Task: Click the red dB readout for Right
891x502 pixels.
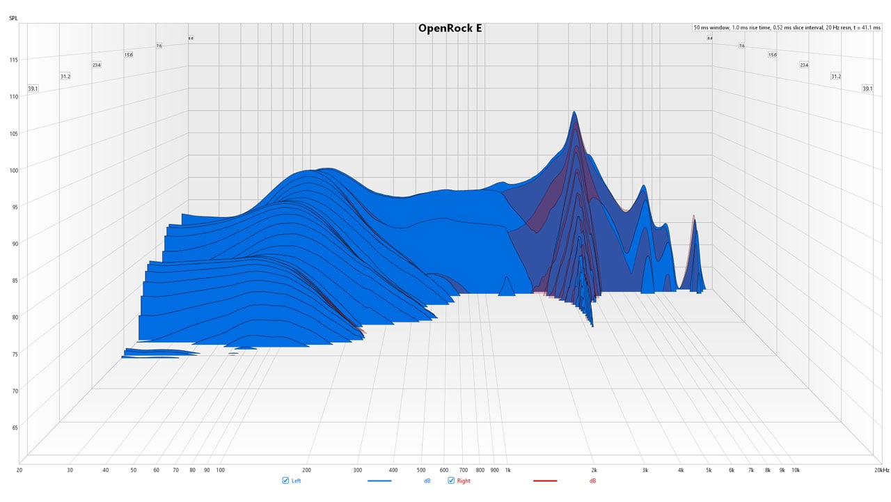Action: click(x=592, y=480)
